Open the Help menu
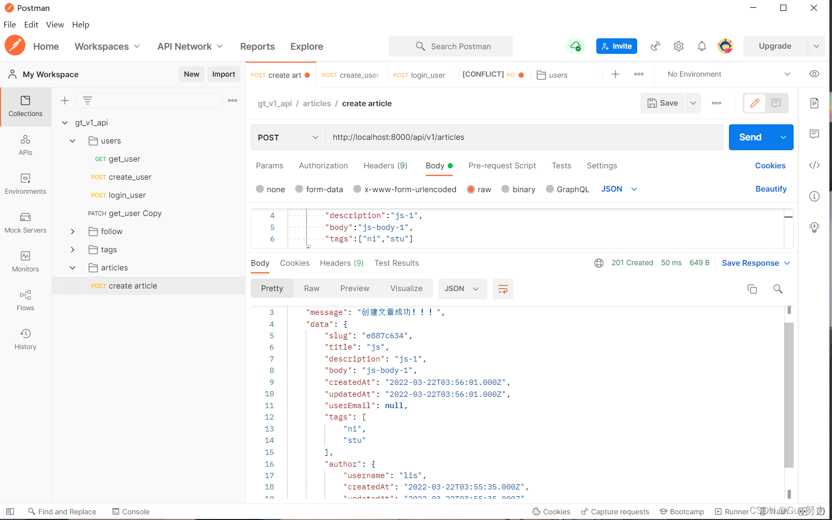832x520 pixels. point(80,24)
